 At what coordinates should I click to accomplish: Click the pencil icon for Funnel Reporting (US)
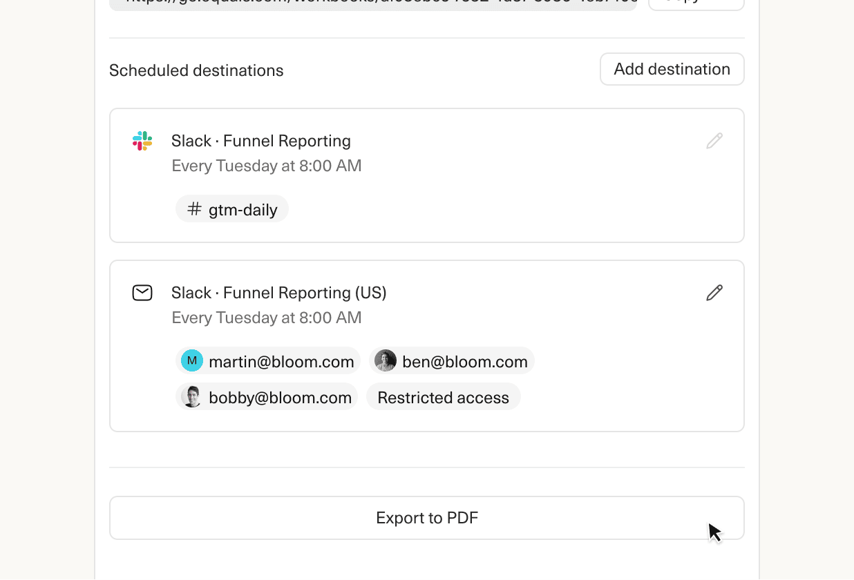714,293
